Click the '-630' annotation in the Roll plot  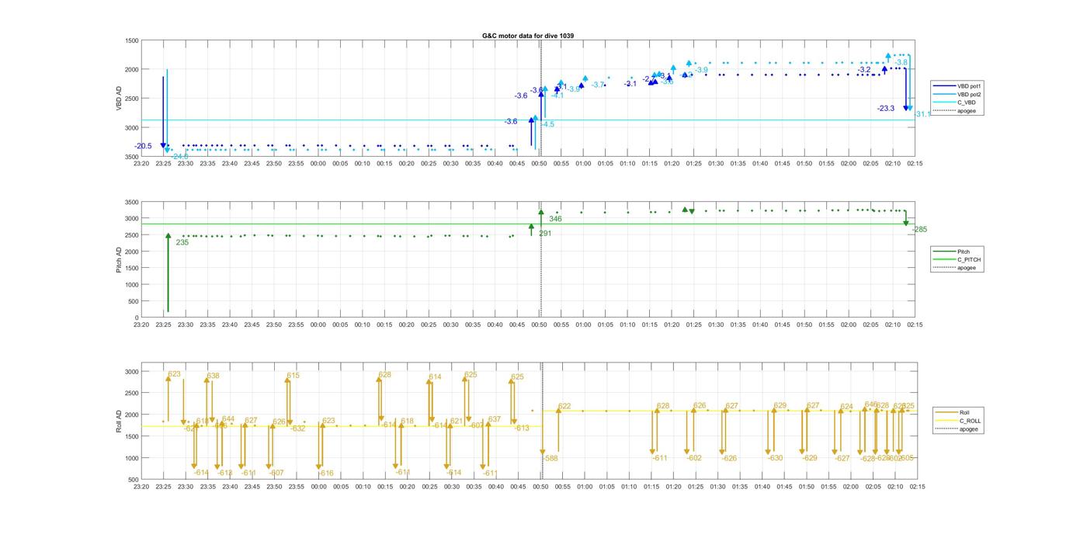775,458
